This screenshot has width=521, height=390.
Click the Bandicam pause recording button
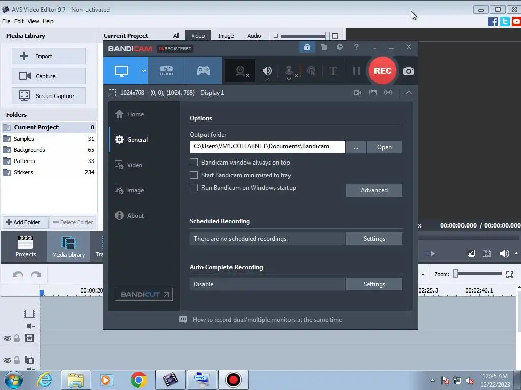pos(357,71)
